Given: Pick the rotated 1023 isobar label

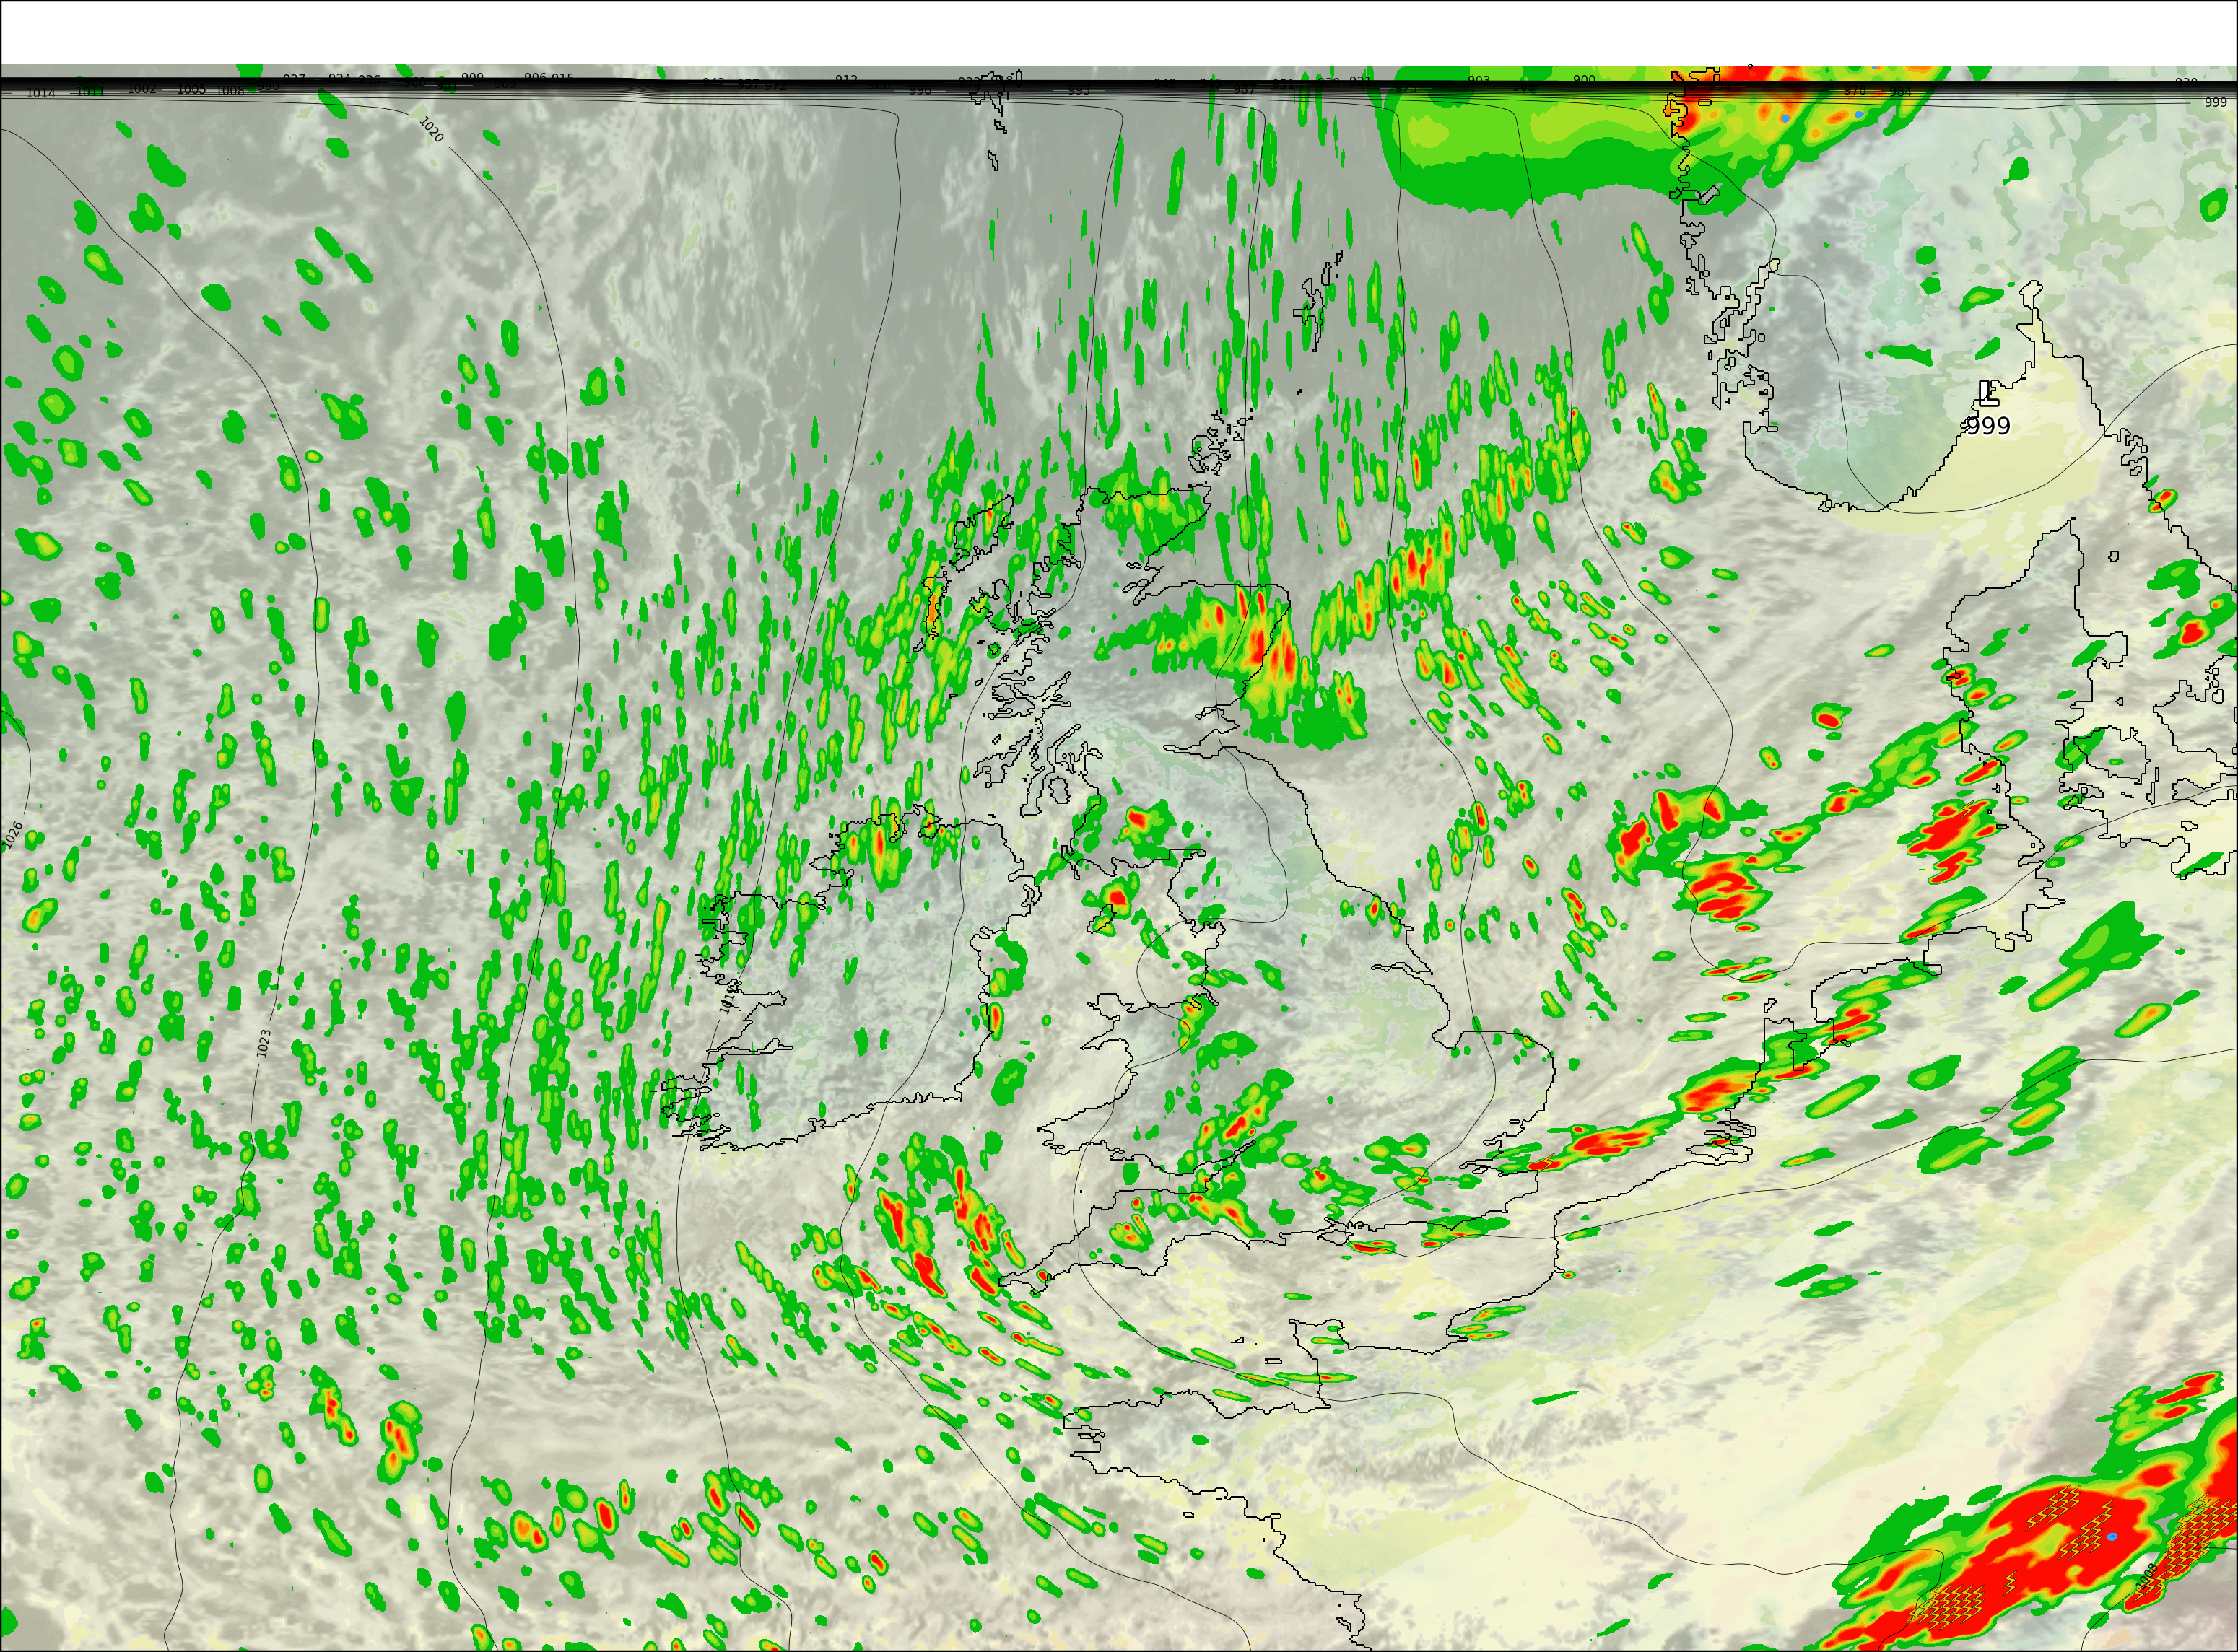Looking at the screenshot, I should click(x=264, y=1043).
